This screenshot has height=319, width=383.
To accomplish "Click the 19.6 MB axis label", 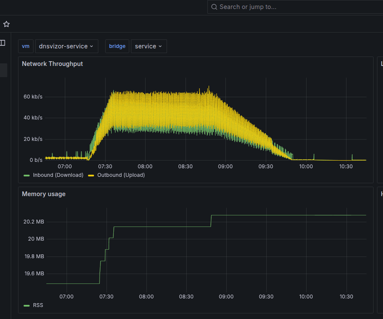I will click(34, 274).
